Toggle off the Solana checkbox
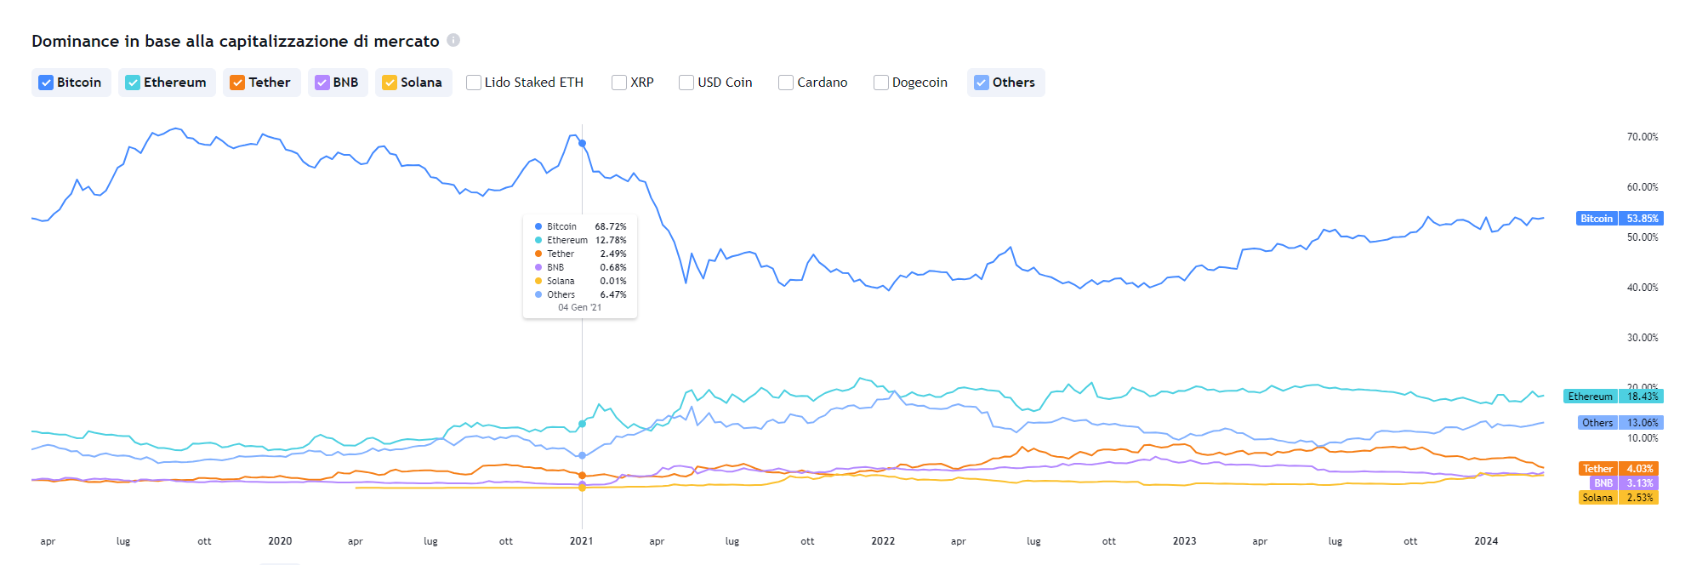The height and width of the screenshot is (565, 1708). coord(390,83)
